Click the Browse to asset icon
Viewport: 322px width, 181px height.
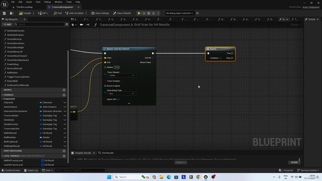click(12, 13)
